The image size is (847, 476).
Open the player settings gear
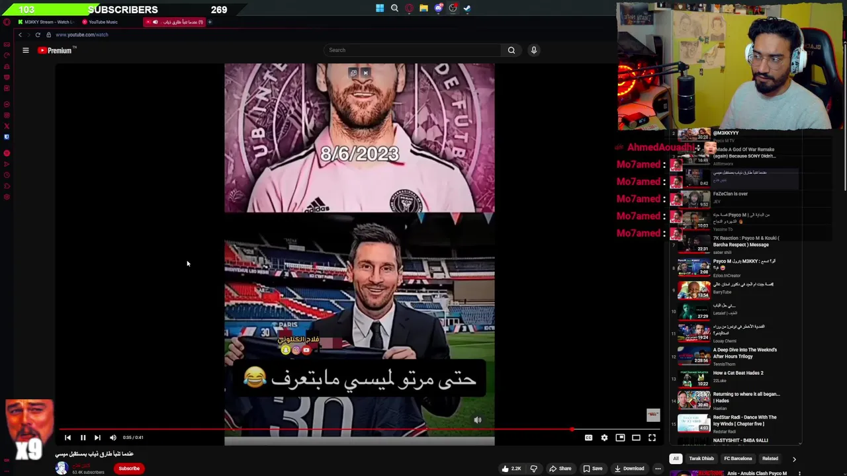pyautogui.click(x=604, y=438)
